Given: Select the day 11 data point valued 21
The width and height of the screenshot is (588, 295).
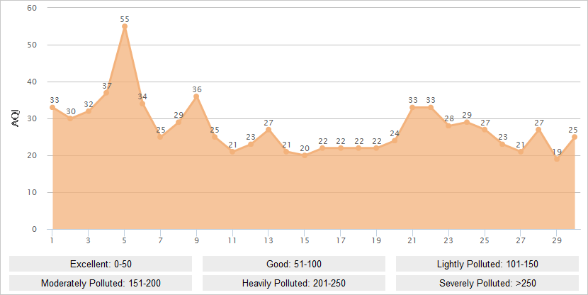Looking at the screenshot, I should click(232, 152).
